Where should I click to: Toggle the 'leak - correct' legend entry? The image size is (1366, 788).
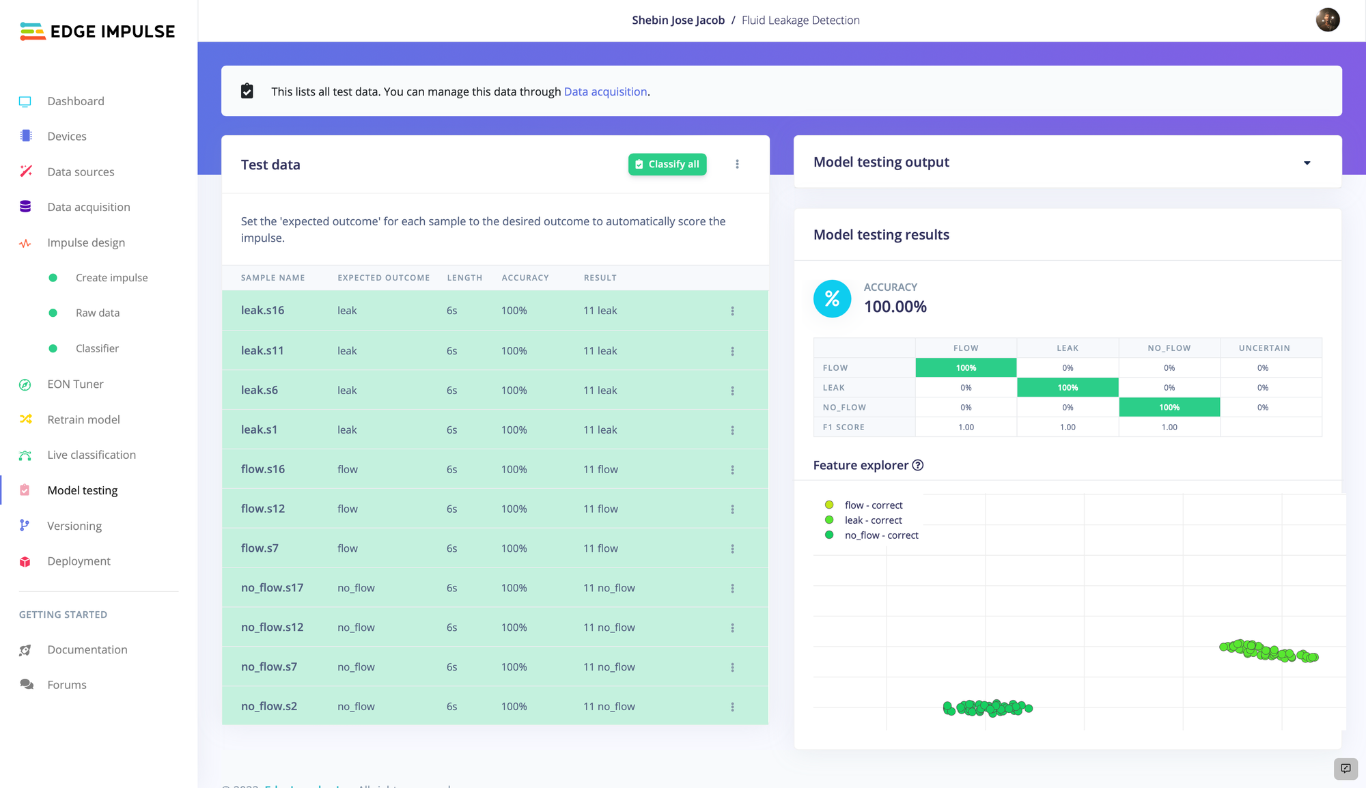(873, 520)
